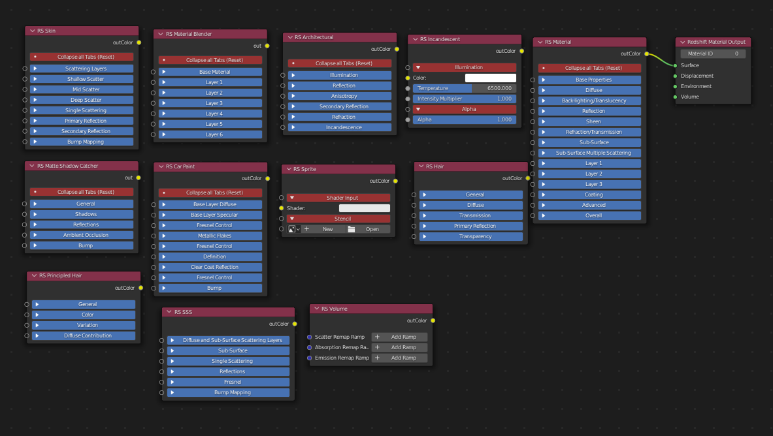
Task: Expand Base Material tab in RS Material Blender
Action: click(x=210, y=72)
